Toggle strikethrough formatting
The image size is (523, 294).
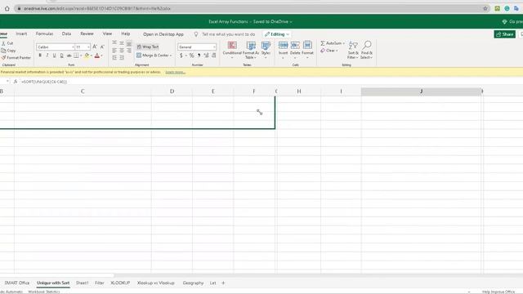(69, 56)
